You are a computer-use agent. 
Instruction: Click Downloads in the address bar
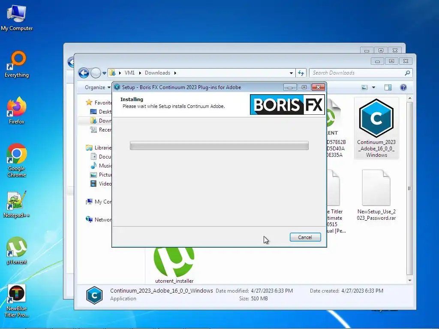point(157,73)
